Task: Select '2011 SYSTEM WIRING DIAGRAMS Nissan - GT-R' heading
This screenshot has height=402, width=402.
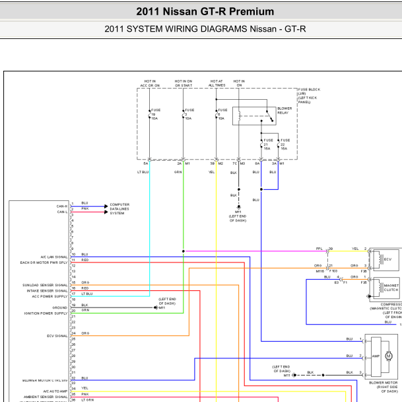Action: pyautogui.click(x=205, y=29)
